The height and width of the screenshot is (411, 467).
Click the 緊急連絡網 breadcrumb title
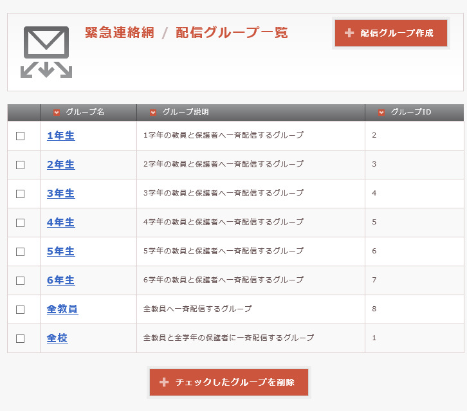click(120, 33)
